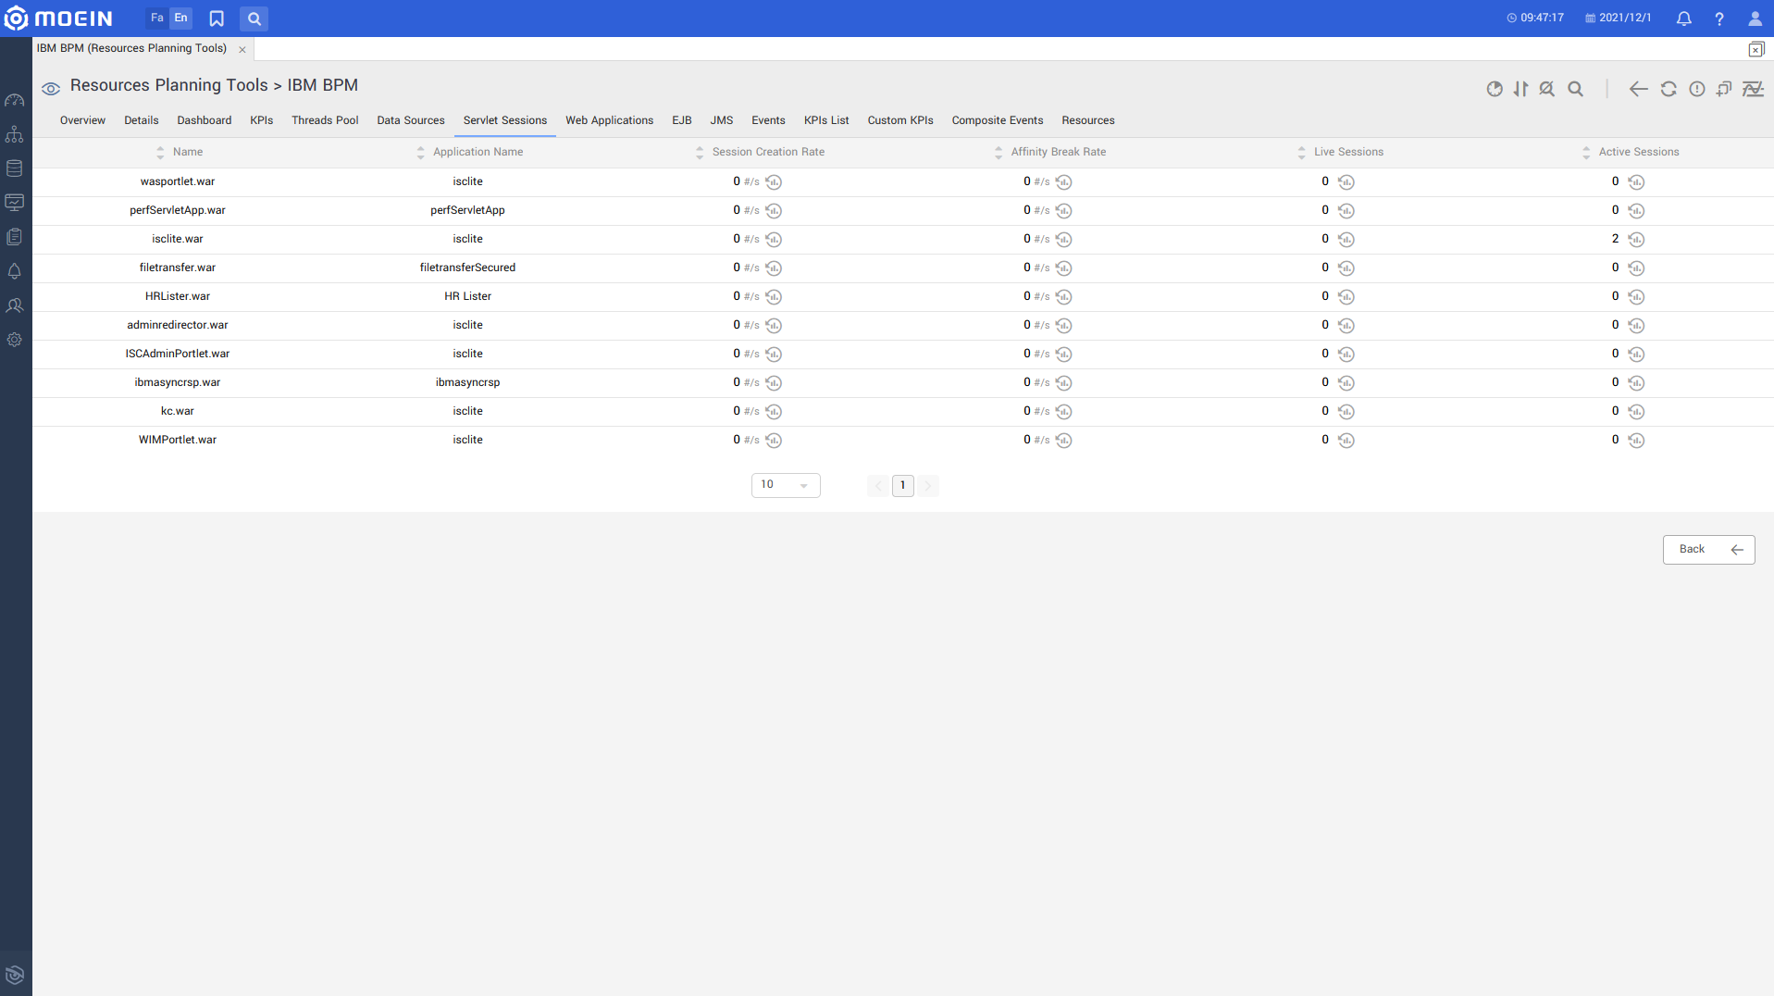This screenshot has height=996, width=1774.
Task: Click the MOEIN logo
Action: (58, 18)
